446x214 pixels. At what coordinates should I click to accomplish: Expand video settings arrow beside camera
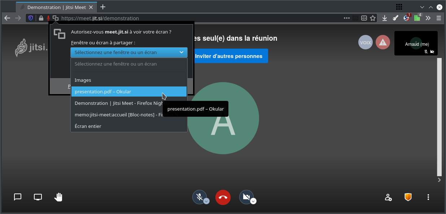point(254,201)
